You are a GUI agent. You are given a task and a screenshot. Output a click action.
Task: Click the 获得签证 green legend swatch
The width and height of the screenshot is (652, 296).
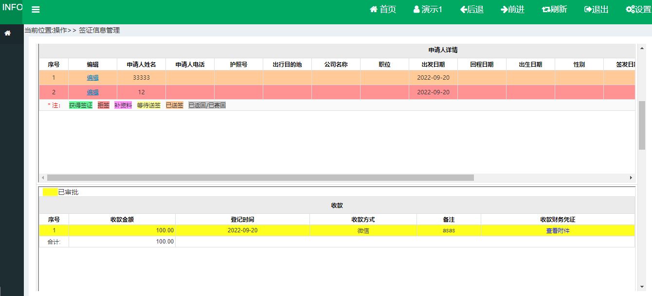[x=80, y=105]
